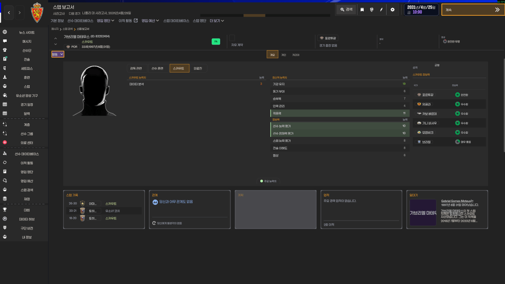Select previous staff with up chevron
Image resolution: width=505 pixels, height=284 pixels.
(55, 38)
